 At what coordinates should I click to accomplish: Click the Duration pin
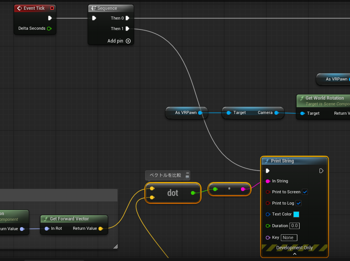[268, 226]
